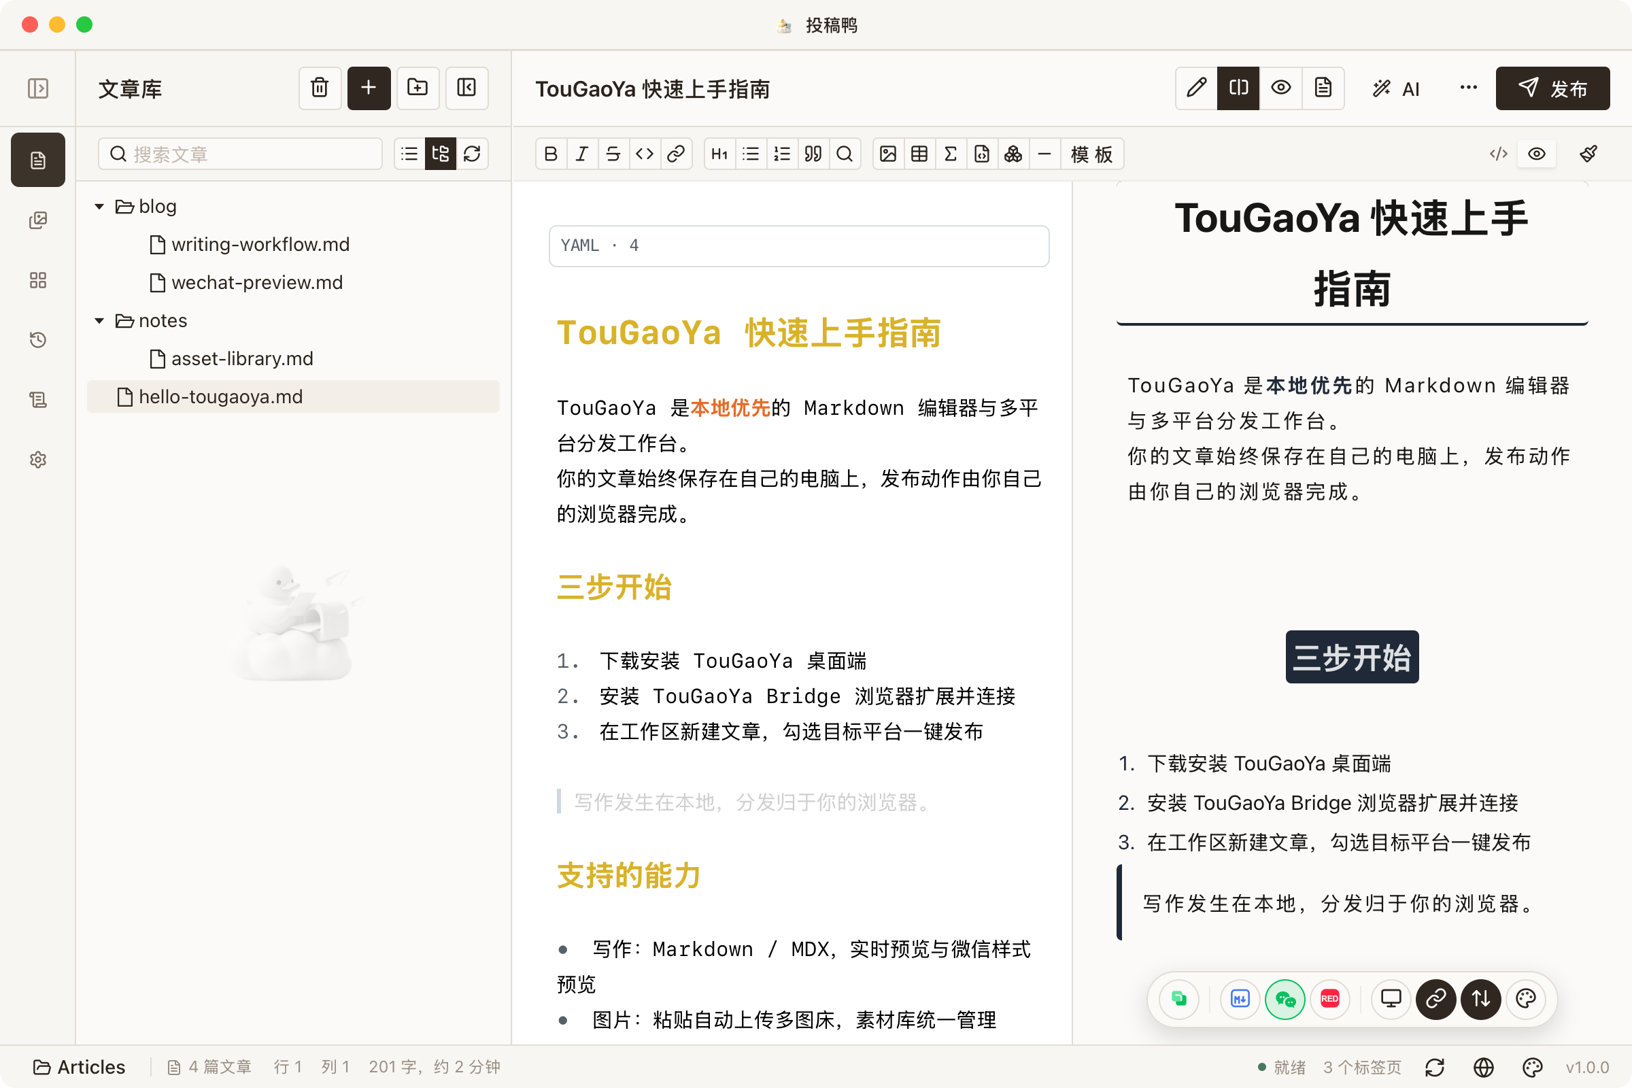This screenshot has width=1632, height=1088.
Task: Delete the article with the trash icon
Action: (320, 88)
